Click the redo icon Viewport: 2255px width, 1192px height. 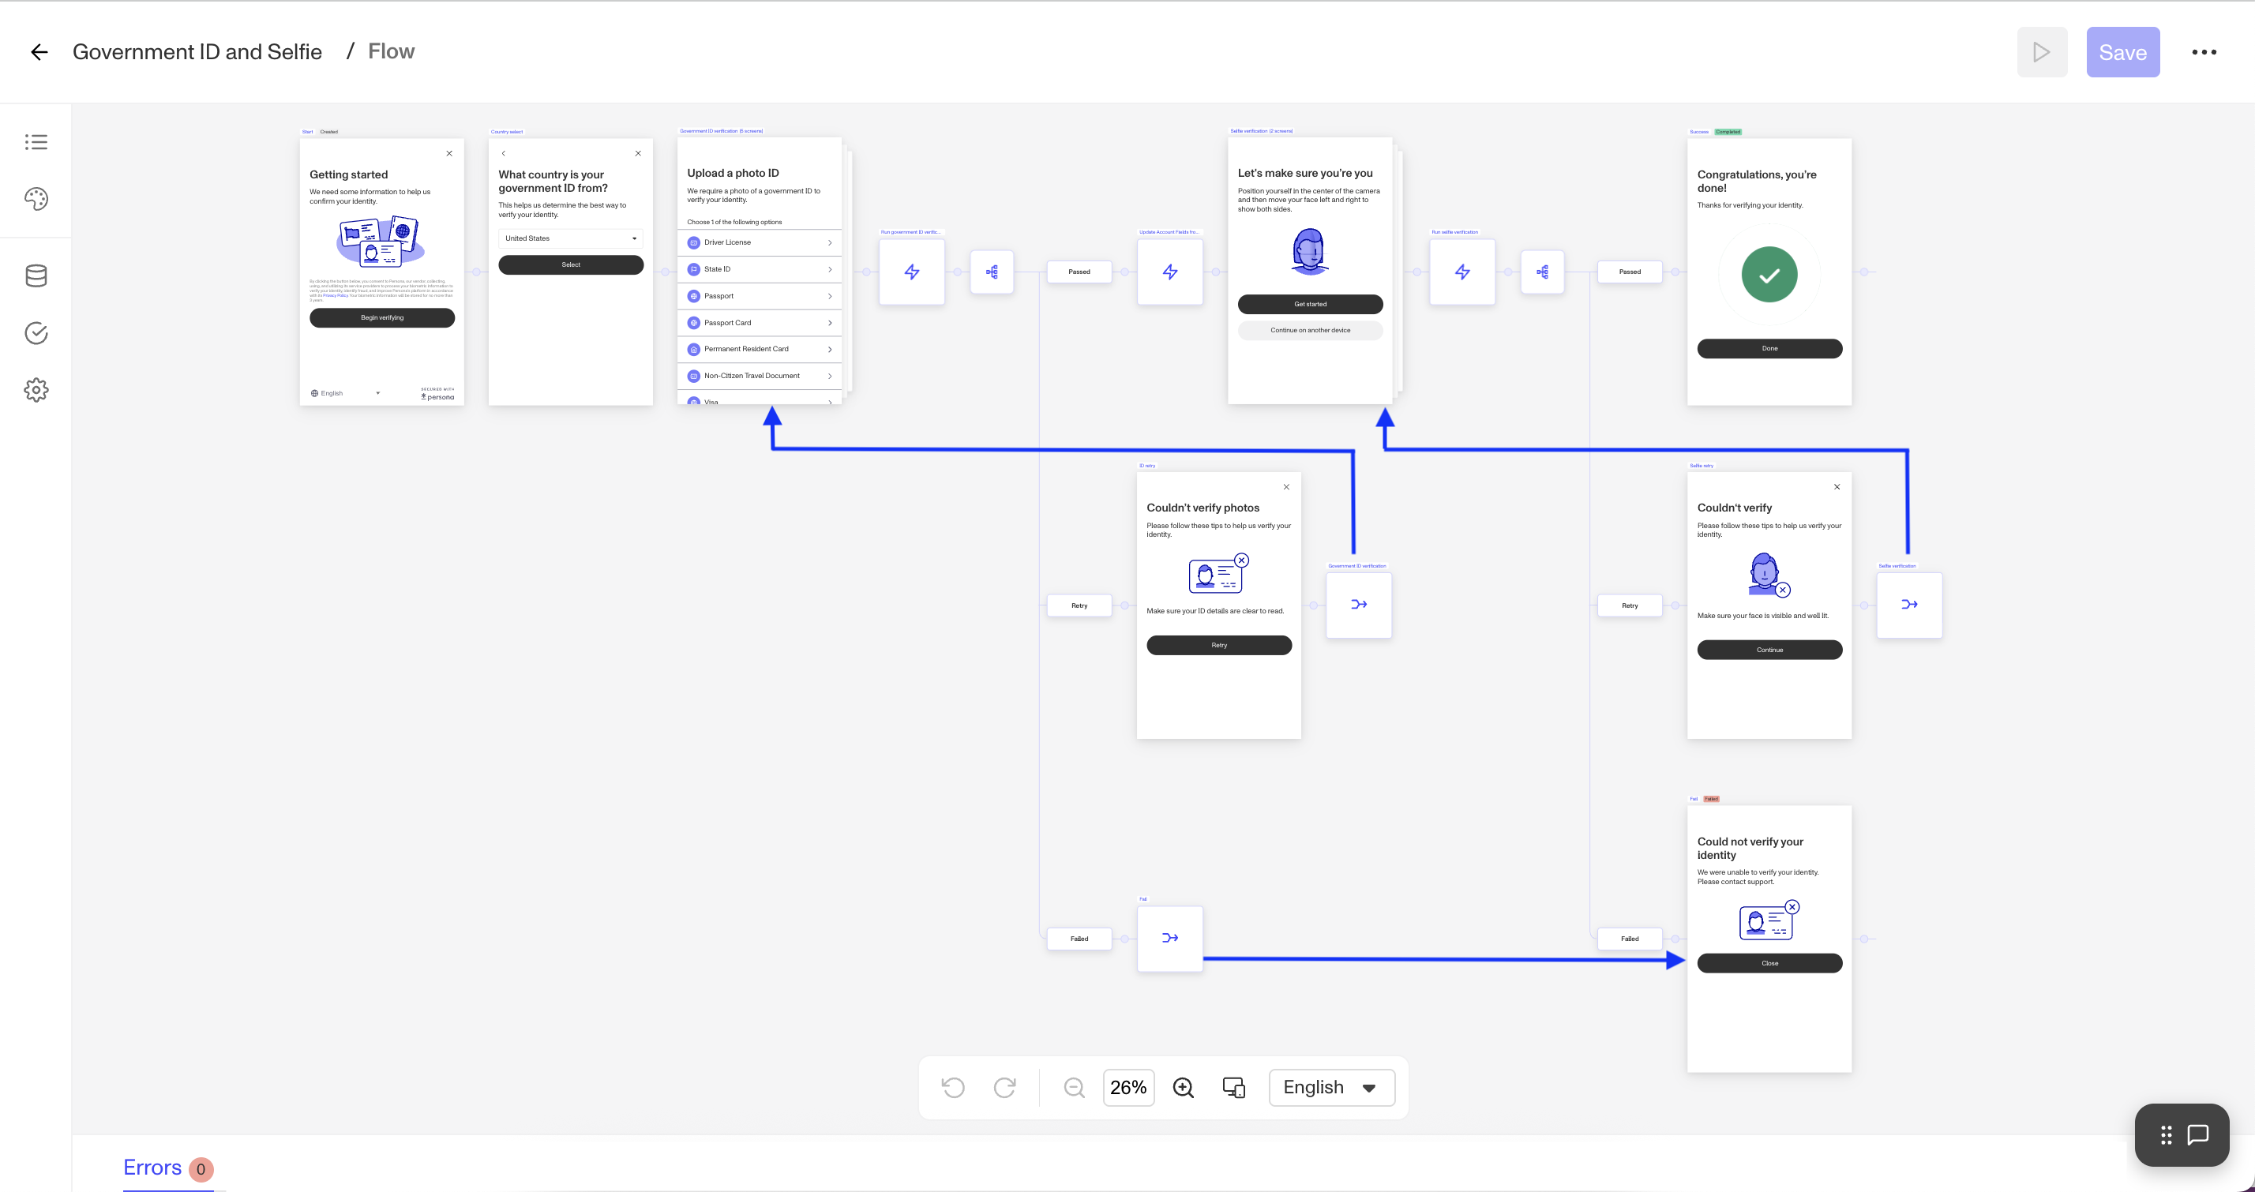(1005, 1087)
